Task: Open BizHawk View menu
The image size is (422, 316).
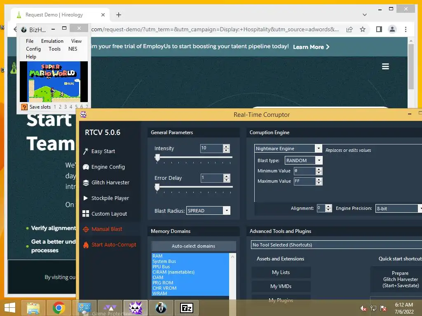Action: (x=76, y=41)
